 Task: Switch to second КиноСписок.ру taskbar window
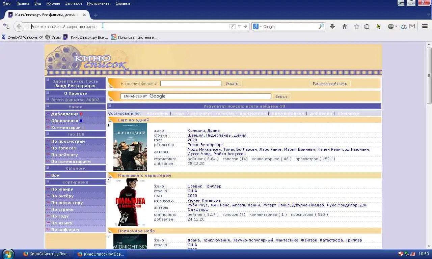(x=101, y=254)
